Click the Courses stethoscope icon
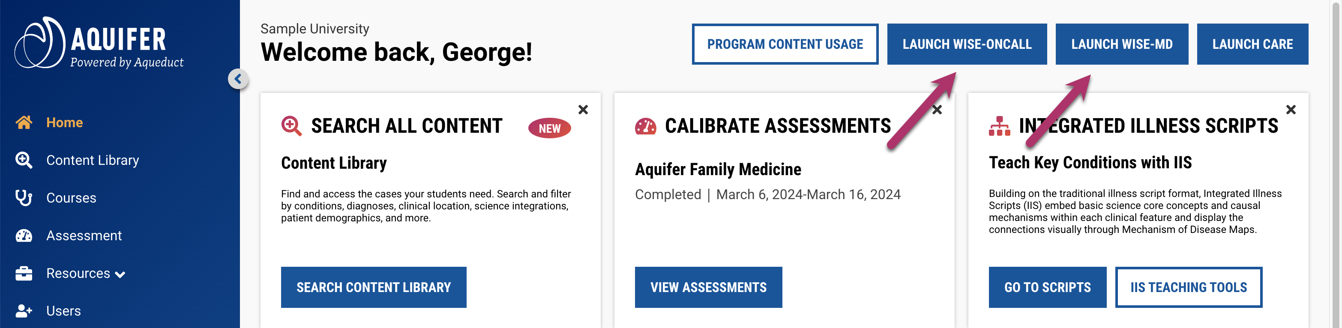Screen dimensions: 1342x328 tap(24, 198)
